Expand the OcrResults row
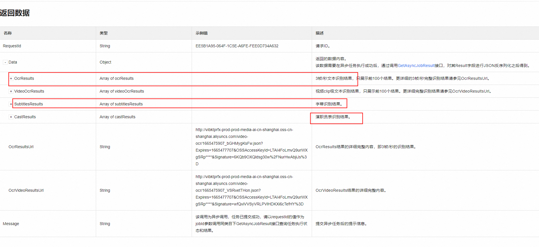 11,78
